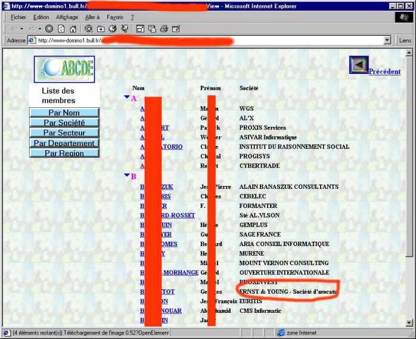Viewport: 416px width, 339px height.
Task: Open the Search pane icon
Action: pyautogui.click(x=89, y=29)
